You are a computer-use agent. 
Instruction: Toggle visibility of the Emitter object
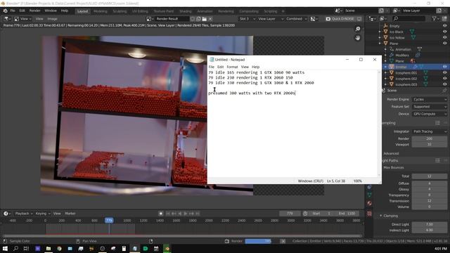coord(444,67)
